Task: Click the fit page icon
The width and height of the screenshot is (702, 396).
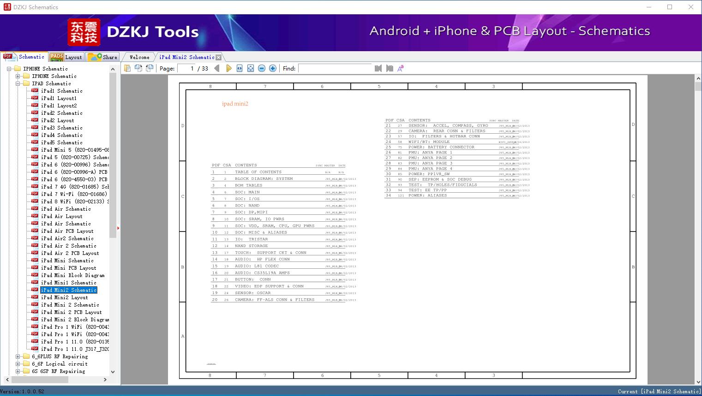Action: point(251,68)
